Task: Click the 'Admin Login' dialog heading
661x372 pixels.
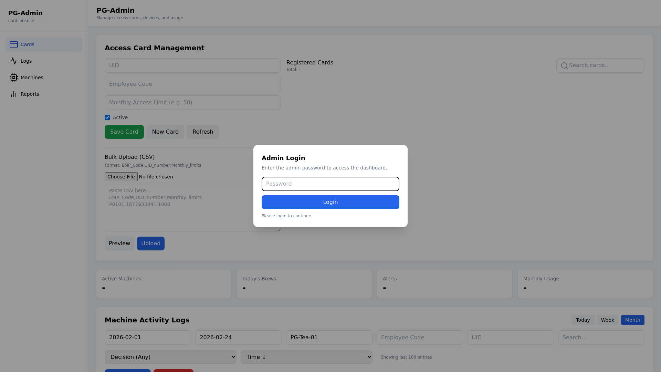Action: [x=283, y=158]
